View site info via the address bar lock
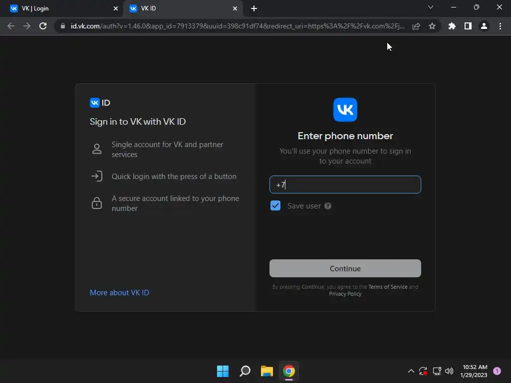 63,26
